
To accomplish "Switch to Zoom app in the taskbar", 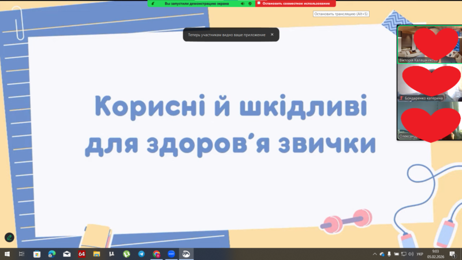I will pos(172,254).
